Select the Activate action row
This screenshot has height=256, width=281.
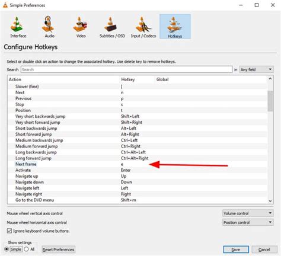pyautogui.click(x=138, y=170)
